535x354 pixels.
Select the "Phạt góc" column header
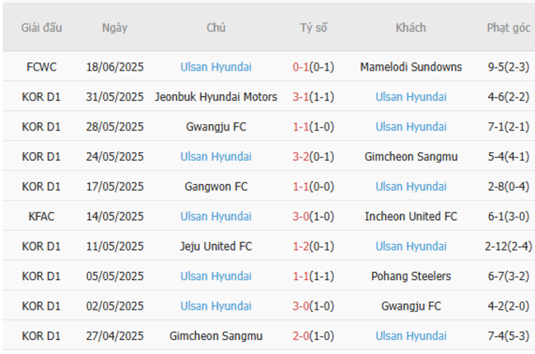pos(508,28)
